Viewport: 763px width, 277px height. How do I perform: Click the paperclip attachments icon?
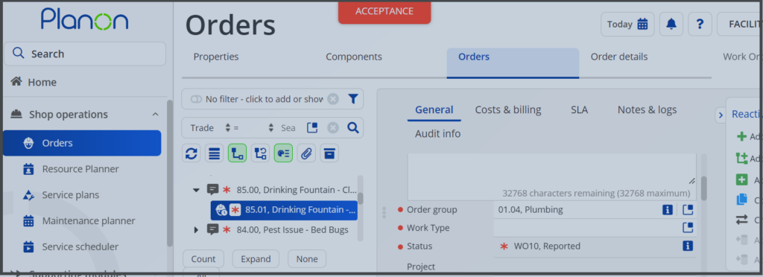click(x=306, y=153)
